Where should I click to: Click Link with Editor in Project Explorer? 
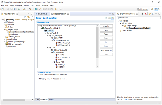(x=28, y=17)
